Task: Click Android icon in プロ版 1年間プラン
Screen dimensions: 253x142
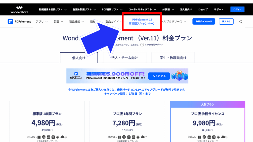Action: (x=138, y=137)
